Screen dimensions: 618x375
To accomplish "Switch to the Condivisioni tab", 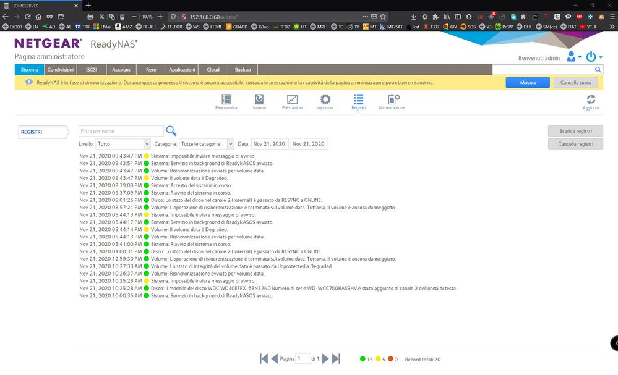I will click(60, 69).
